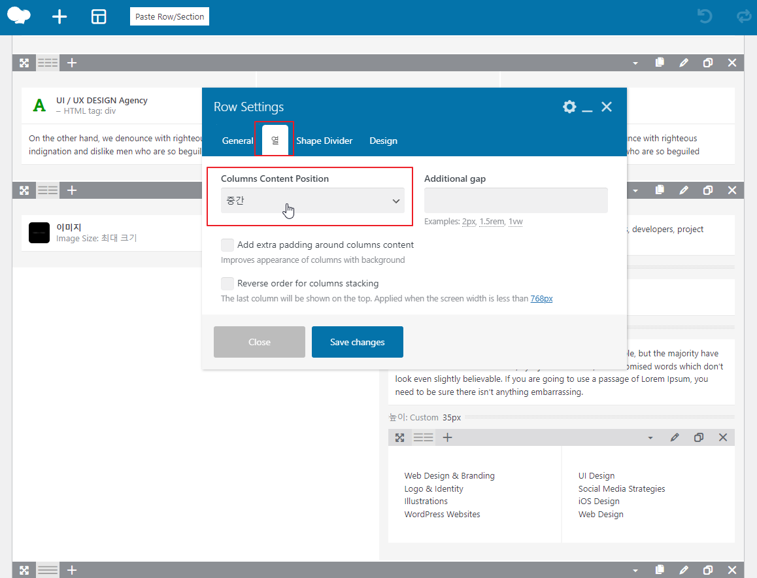Change column layout icon of first row

48,63
